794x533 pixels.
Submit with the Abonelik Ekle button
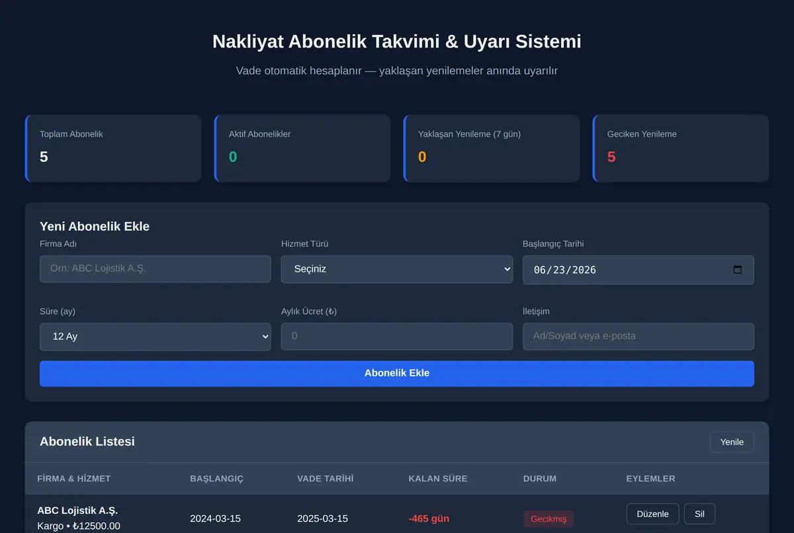397,374
